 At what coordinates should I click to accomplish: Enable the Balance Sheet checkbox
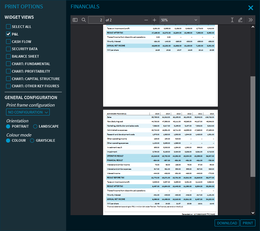click(x=8, y=56)
